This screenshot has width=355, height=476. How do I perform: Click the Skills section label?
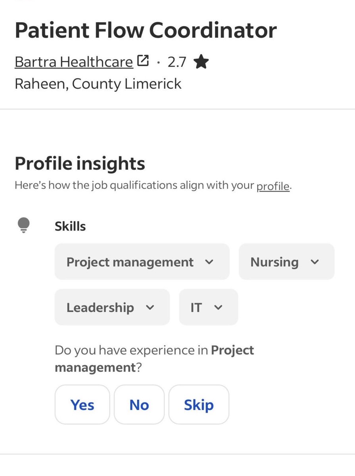pyautogui.click(x=70, y=226)
